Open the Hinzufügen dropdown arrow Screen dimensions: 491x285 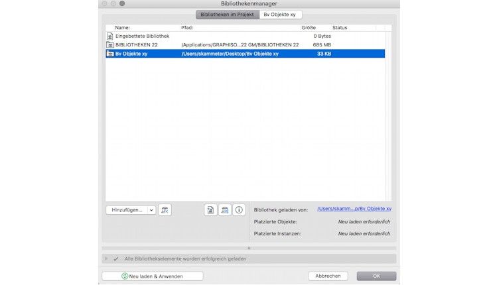pos(151,210)
